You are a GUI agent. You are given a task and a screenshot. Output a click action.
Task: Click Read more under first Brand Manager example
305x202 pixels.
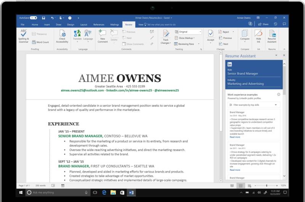(235, 137)
